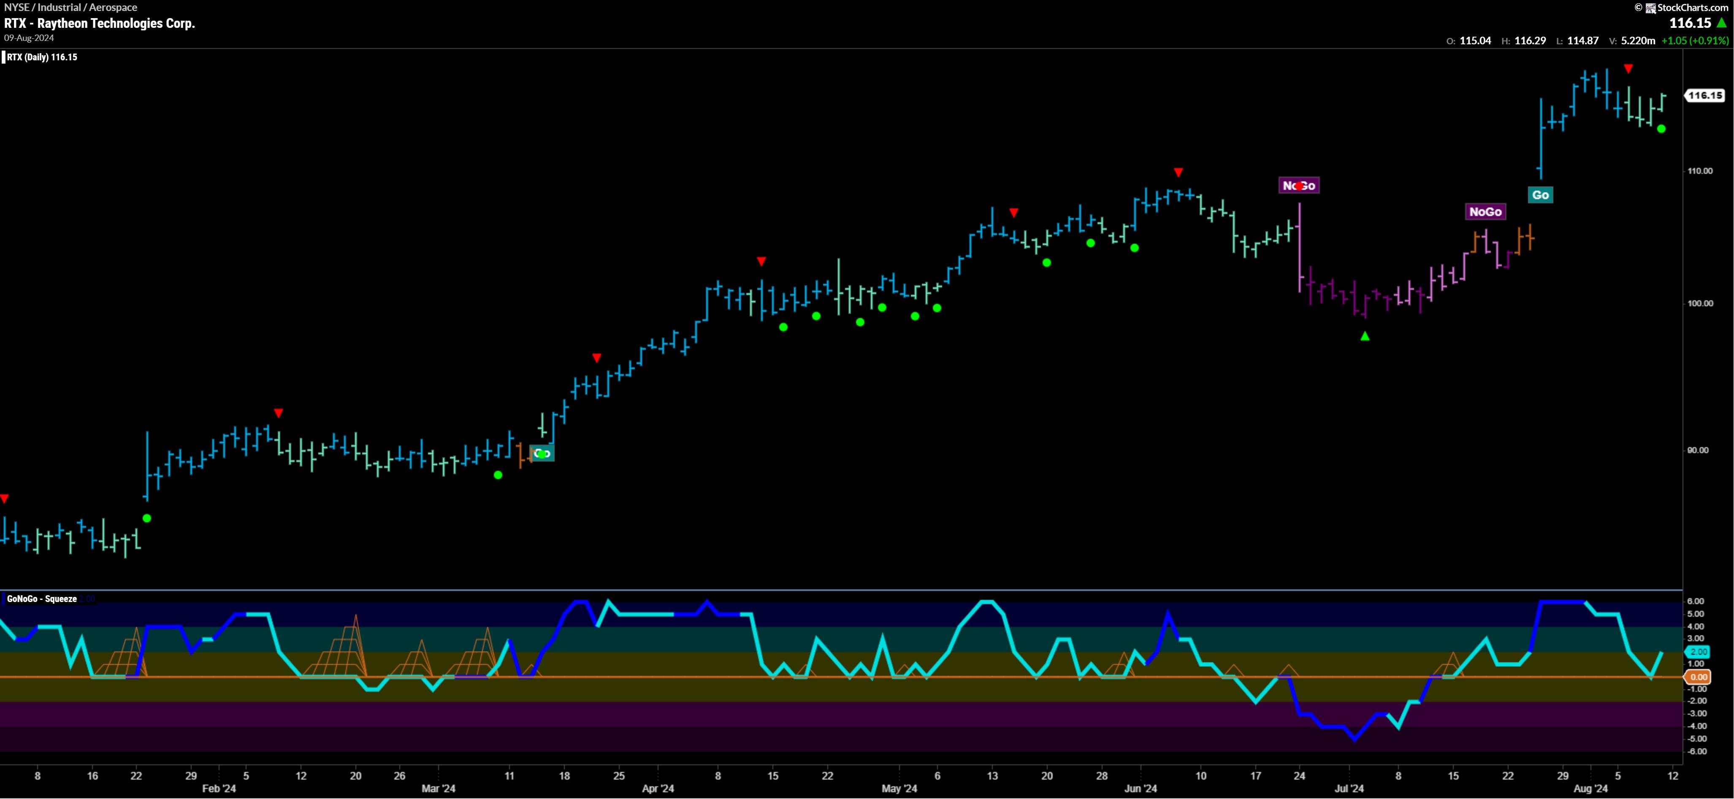Click the RTX - Raytheon Technologies Corp. title

pyautogui.click(x=100, y=23)
